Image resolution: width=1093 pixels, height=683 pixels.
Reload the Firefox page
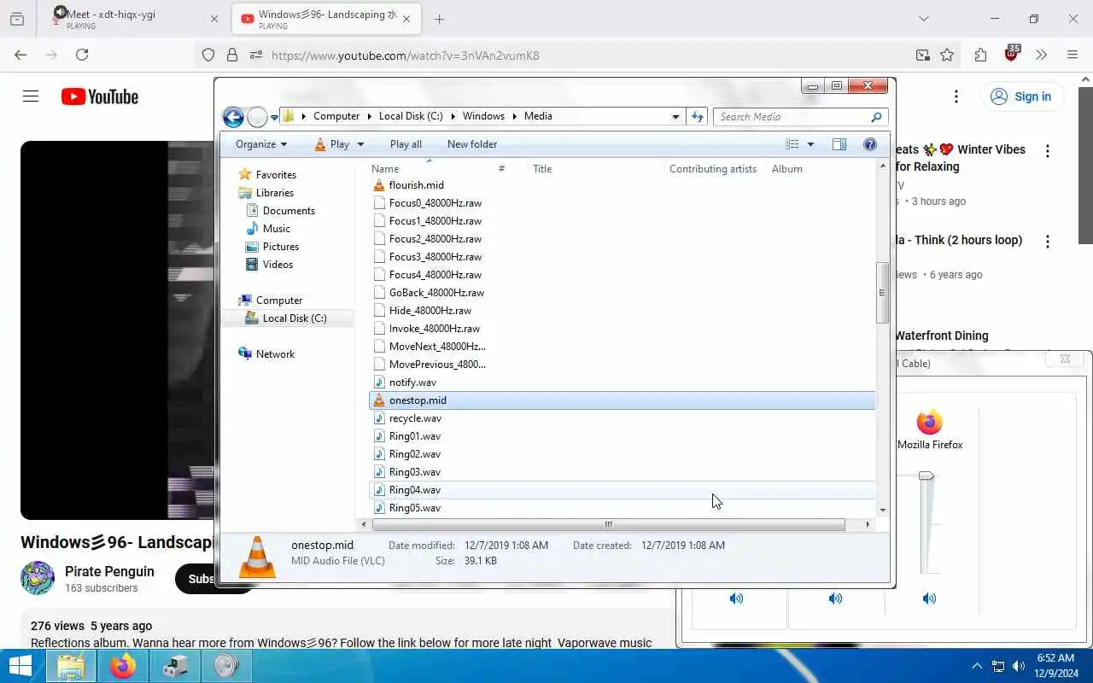click(82, 55)
